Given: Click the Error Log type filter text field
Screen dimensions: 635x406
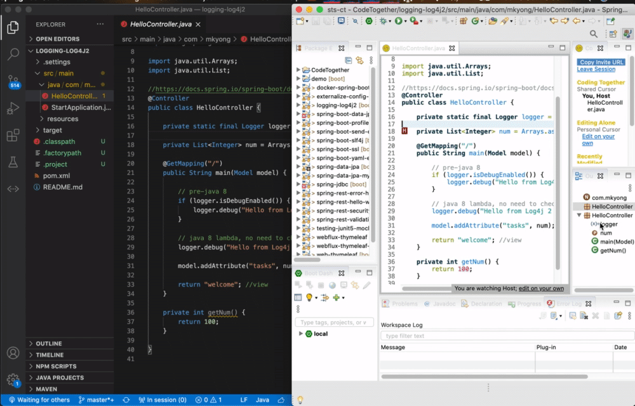Looking at the screenshot, I should point(507,336).
